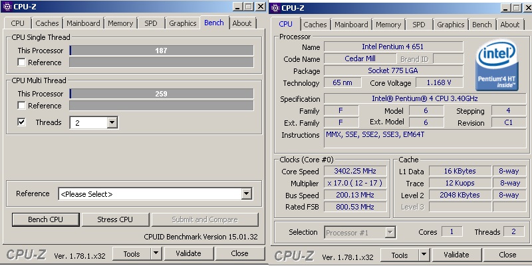This screenshot has width=532, height=266.
Task: Click the Bench CPU button
Action: (x=45, y=219)
